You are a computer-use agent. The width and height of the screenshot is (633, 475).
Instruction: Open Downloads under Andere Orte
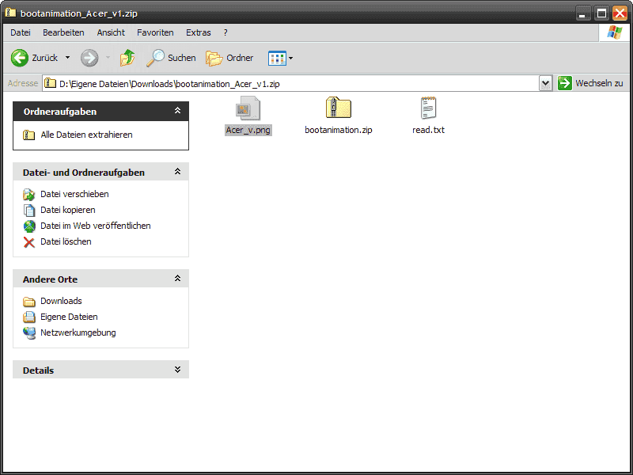[x=61, y=301]
